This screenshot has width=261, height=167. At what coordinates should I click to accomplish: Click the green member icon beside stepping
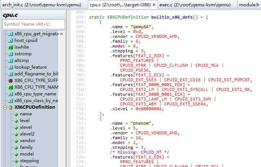pyautogui.click(x=16, y=161)
